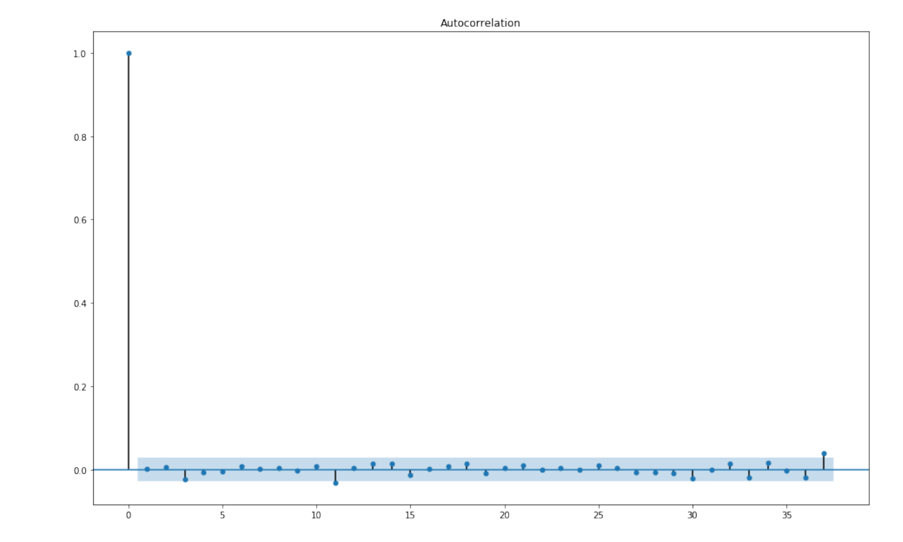This screenshot has width=903, height=542.
Task: Click the x-axis tick label 5
Action: coord(222,515)
